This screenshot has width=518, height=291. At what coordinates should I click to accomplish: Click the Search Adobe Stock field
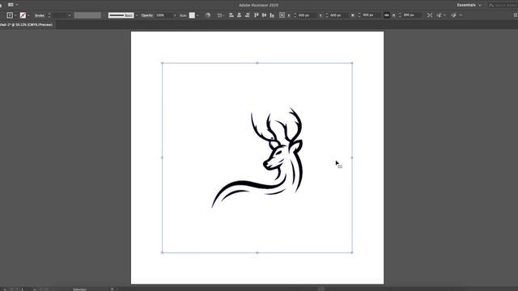pos(503,5)
